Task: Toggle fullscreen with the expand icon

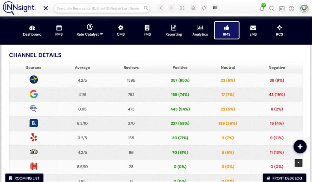Action: (182, 8)
